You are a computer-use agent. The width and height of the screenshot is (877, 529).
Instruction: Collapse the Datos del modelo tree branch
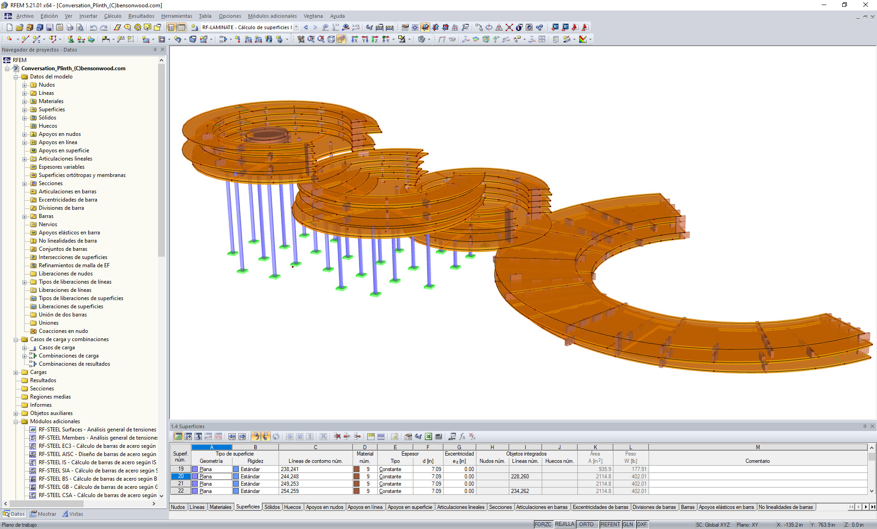pyautogui.click(x=16, y=77)
